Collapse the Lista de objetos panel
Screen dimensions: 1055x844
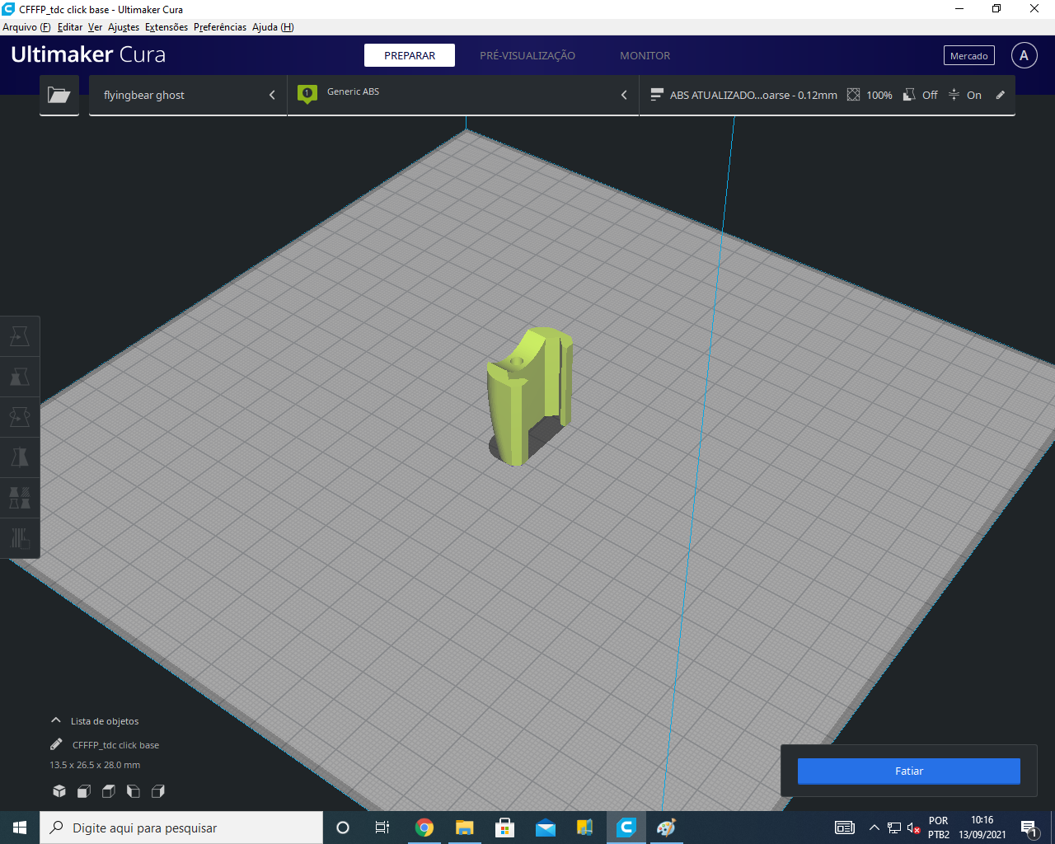tap(56, 720)
